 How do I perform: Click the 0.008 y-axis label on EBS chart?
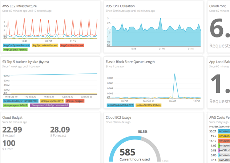[110, 78]
